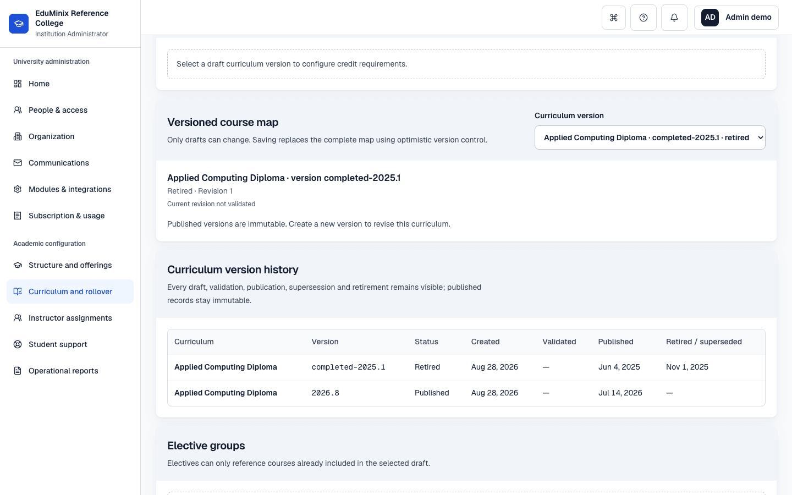Select Curriculum and rollover menu item
Viewport: 792px width, 495px height.
[70, 291]
